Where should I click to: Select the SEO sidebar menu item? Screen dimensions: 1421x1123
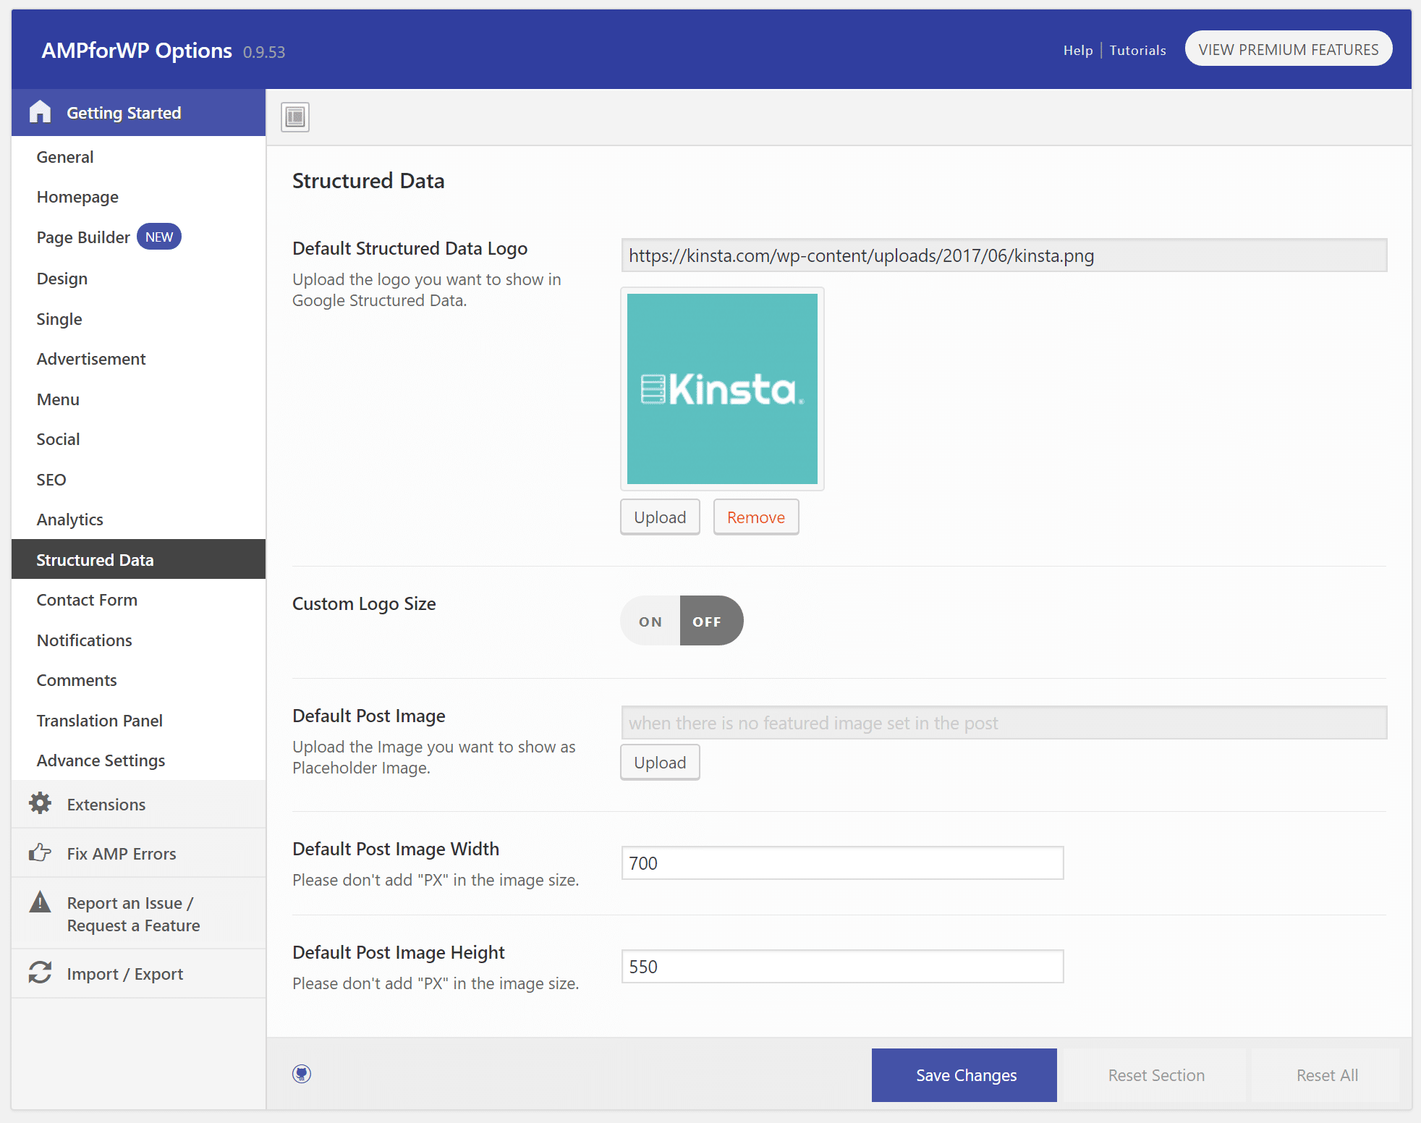(x=52, y=478)
